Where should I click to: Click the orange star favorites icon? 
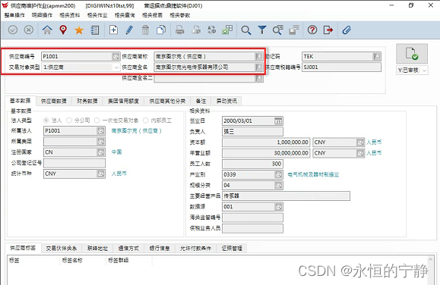79,30
